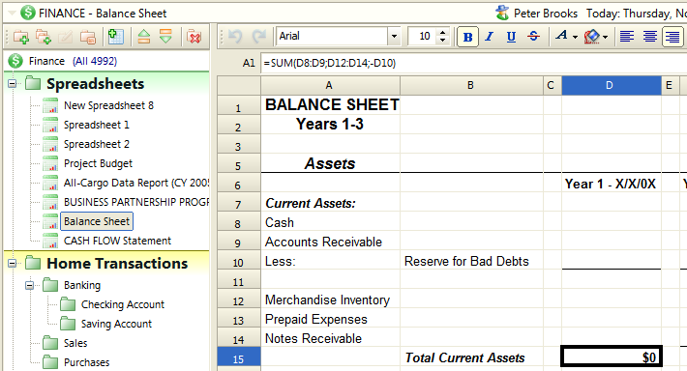The width and height of the screenshot is (687, 371).
Task: Click the Cash cell
Action: pyautogui.click(x=330, y=222)
